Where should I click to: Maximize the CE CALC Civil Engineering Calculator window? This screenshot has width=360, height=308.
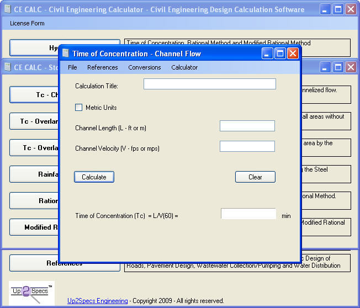point(338,9)
